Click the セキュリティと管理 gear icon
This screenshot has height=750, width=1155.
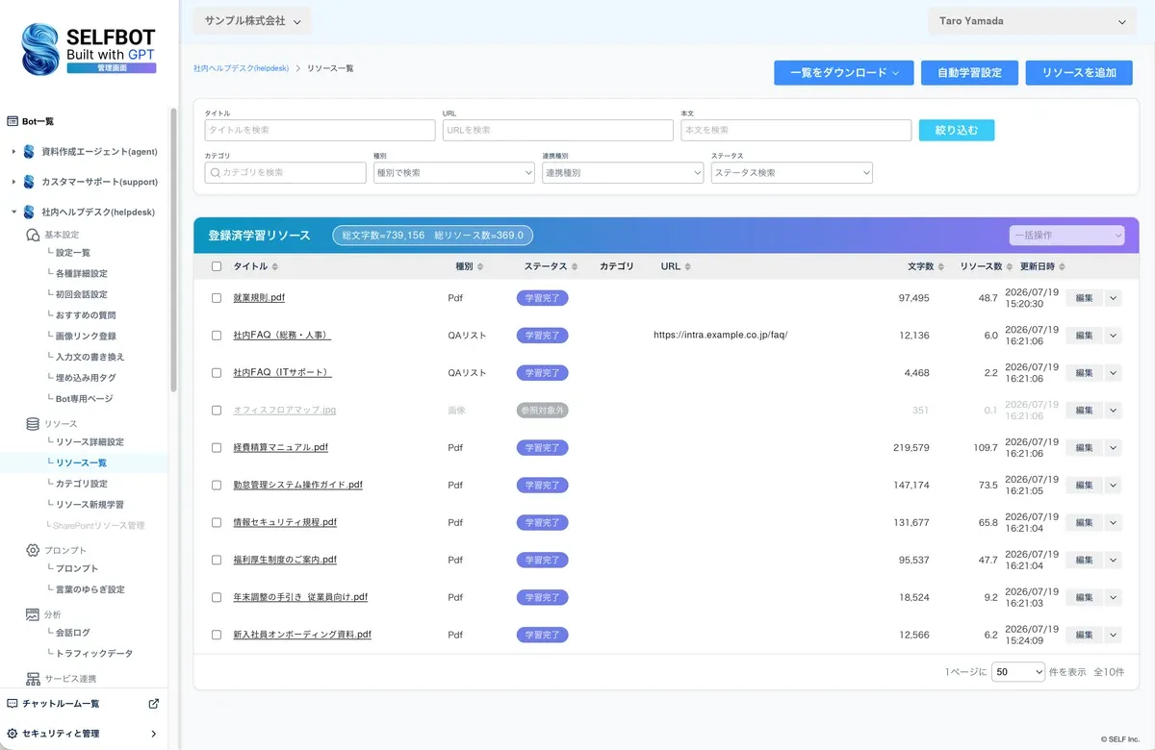coord(13,734)
